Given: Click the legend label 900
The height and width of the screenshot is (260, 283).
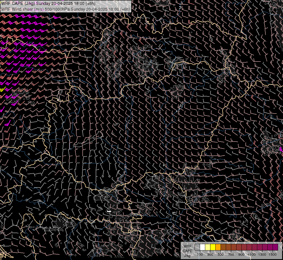Looking at the screenshot, I should click(x=241, y=255).
